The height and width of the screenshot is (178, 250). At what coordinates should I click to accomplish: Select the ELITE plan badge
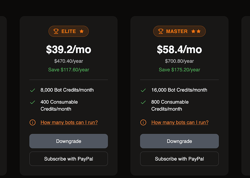[68, 31]
